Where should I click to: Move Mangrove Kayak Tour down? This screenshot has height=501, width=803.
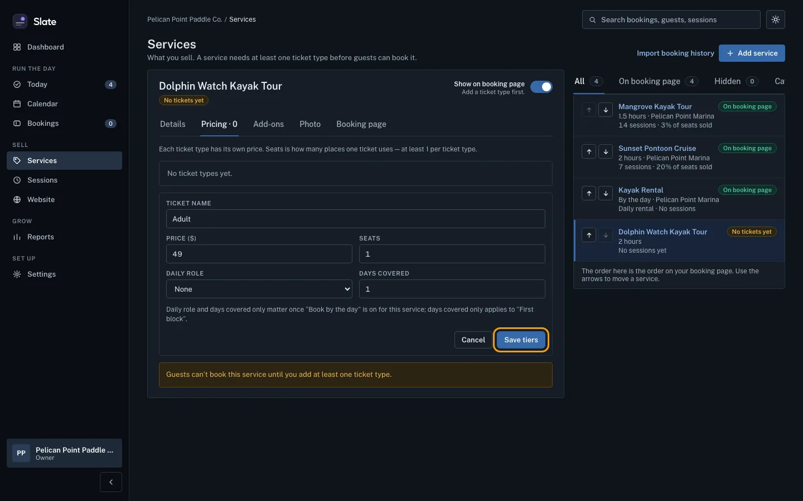pyautogui.click(x=606, y=110)
